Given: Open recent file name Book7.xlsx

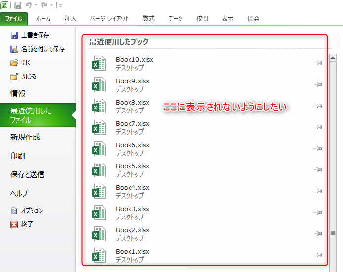Looking at the screenshot, I should 132,123.
